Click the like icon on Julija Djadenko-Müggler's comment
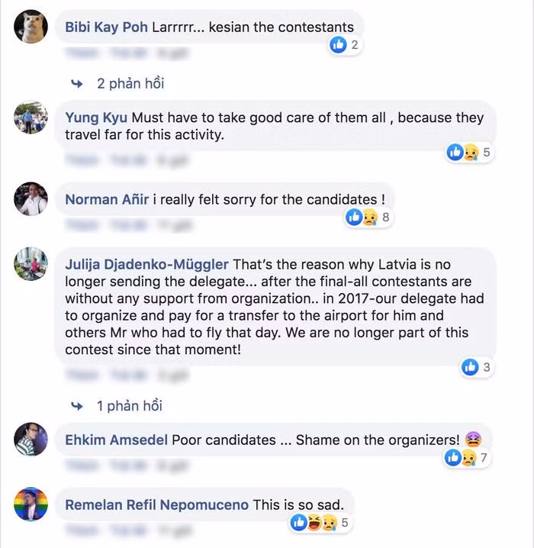This screenshot has height=548, width=534. pos(470,367)
